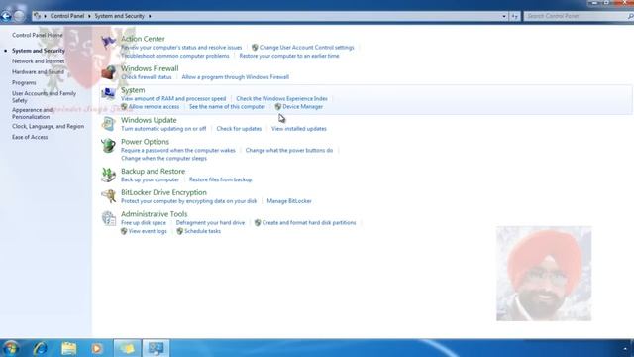634x357 pixels.
Task: Click Back up your computer
Action: coord(150,179)
